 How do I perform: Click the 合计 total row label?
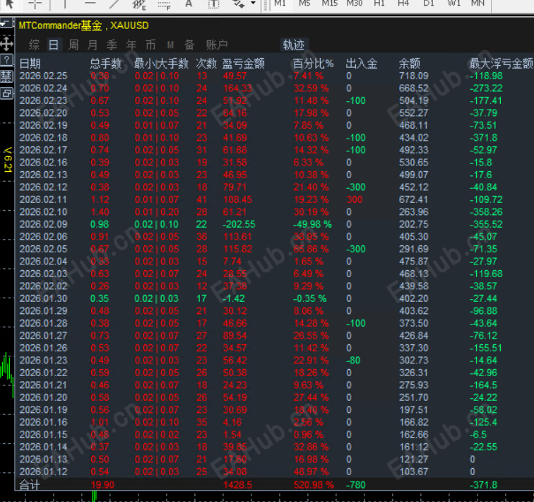[30, 484]
